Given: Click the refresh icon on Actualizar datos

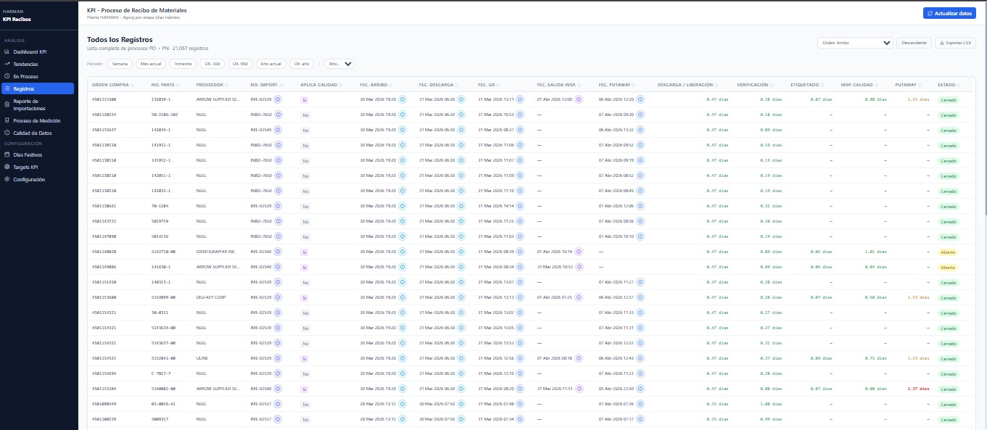Looking at the screenshot, I should [x=931, y=13].
